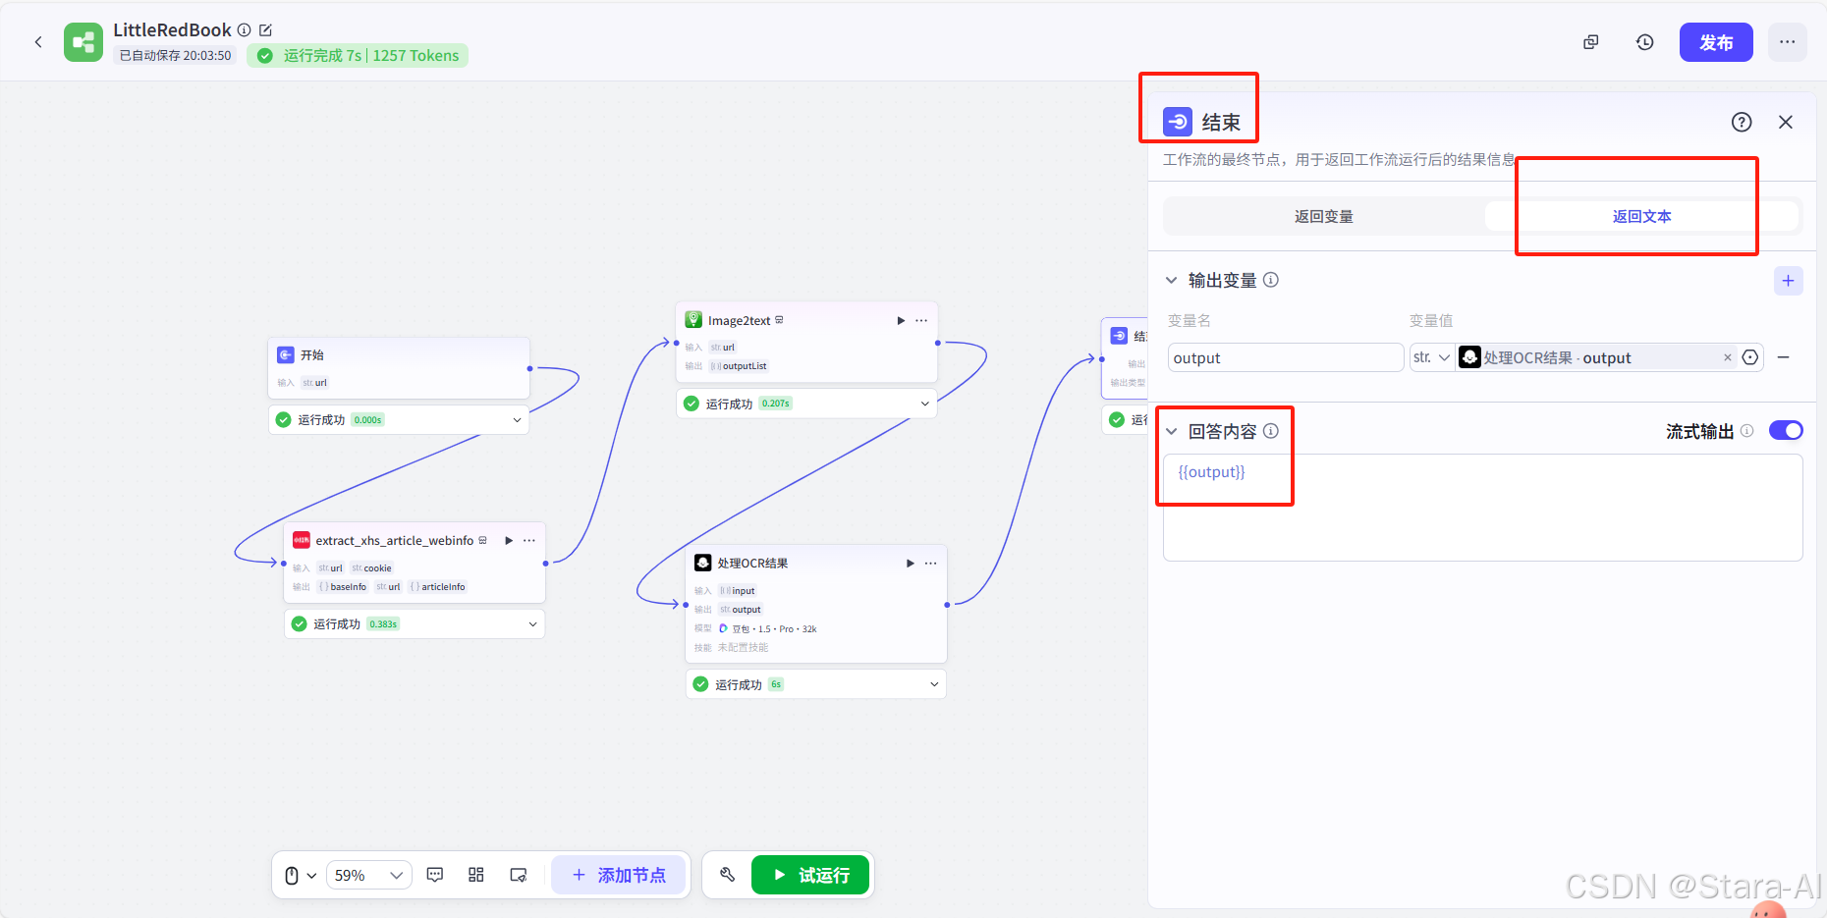Screen dimensions: 1827x918
Task: Publish the workflow with 发布
Action: (1716, 42)
